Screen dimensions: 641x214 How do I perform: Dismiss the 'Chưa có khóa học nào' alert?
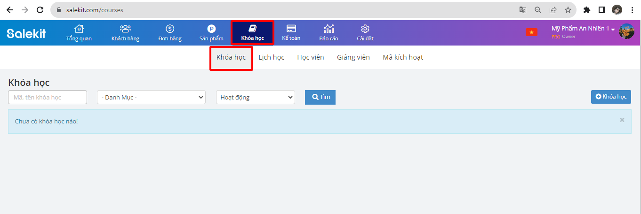622,120
